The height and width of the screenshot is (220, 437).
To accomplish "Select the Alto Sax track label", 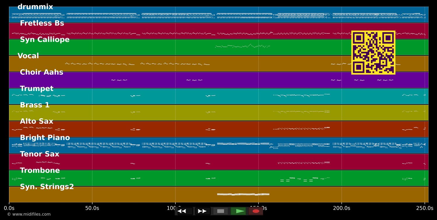I will pyautogui.click(x=36, y=121).
